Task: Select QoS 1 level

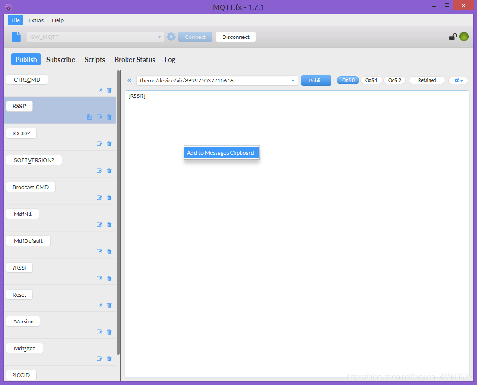Action: click(371, 80)
